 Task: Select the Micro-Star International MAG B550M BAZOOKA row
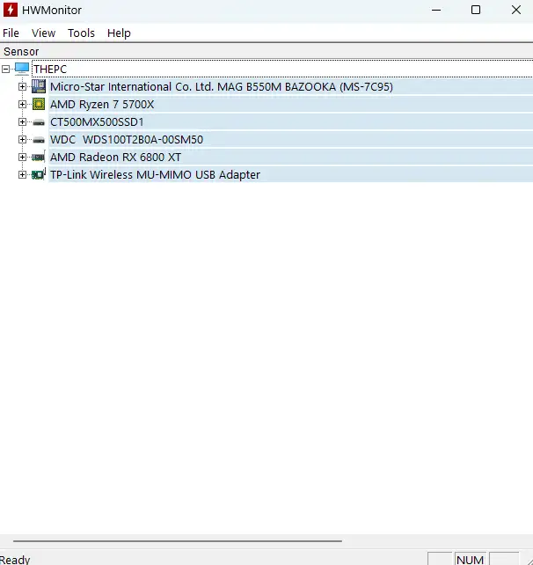click(x=290, y=86)
